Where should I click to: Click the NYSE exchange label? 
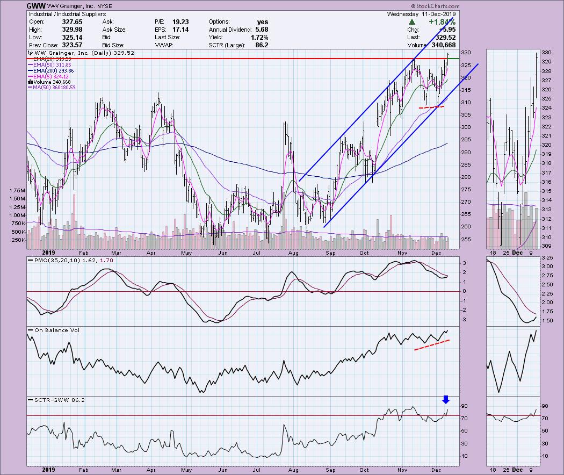104,6
